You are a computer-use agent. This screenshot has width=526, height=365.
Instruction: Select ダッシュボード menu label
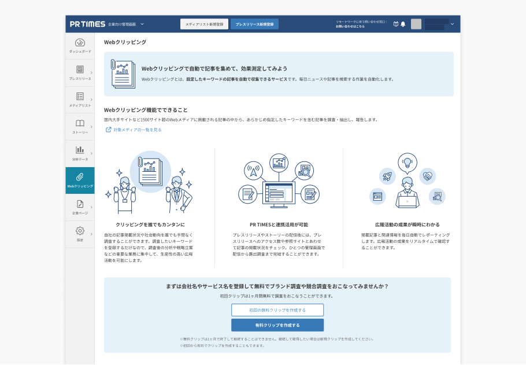click(80, 51)
